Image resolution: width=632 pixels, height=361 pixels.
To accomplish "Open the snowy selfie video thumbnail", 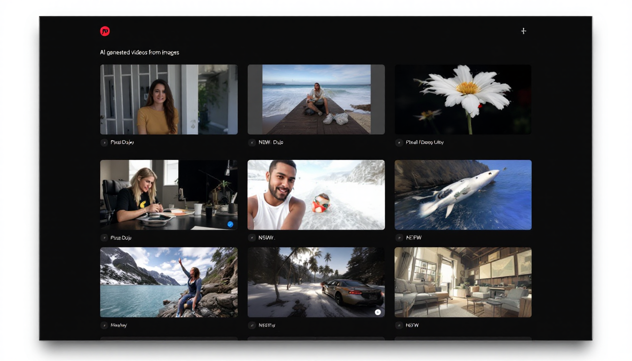I will pyautogui.click(x=316, y=195).
